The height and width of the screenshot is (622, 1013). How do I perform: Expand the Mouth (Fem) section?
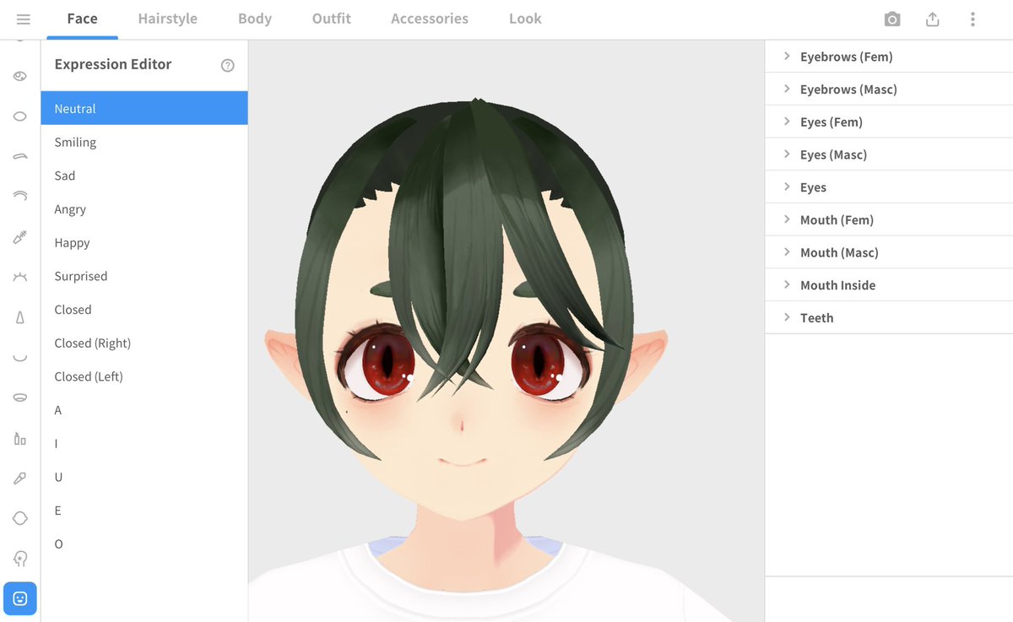click(x=889, y=220)
